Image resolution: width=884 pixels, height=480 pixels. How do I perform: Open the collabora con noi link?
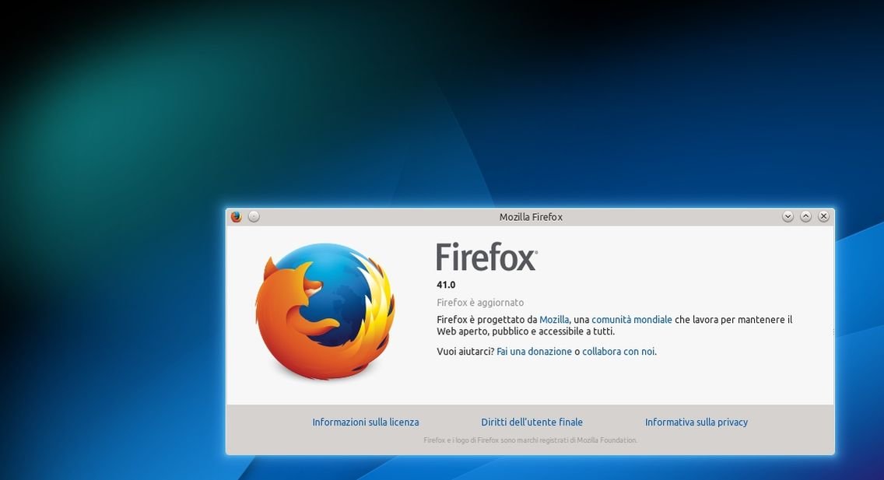pyautogui.click(x=619, y=352)
